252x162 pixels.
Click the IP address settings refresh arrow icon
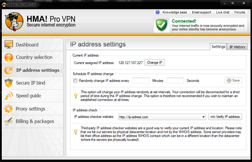click(8, 70)
